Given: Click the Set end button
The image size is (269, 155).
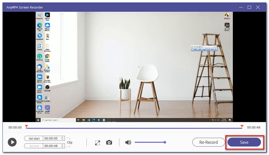Looking at the screenshot, I should point(34,146).
